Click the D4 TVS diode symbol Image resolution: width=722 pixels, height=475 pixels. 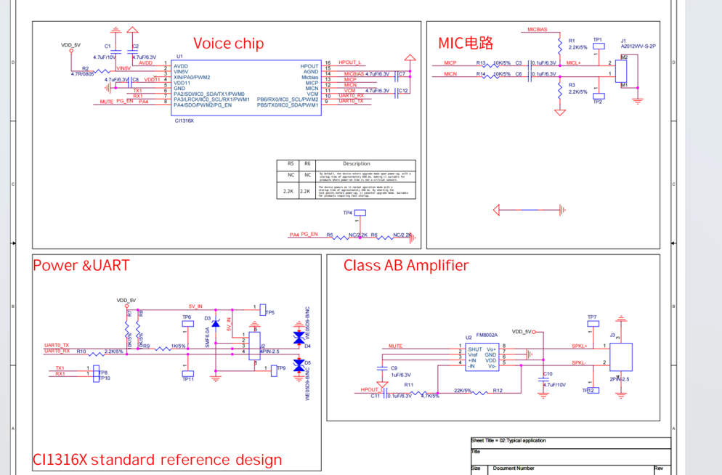tap(299, 338)
